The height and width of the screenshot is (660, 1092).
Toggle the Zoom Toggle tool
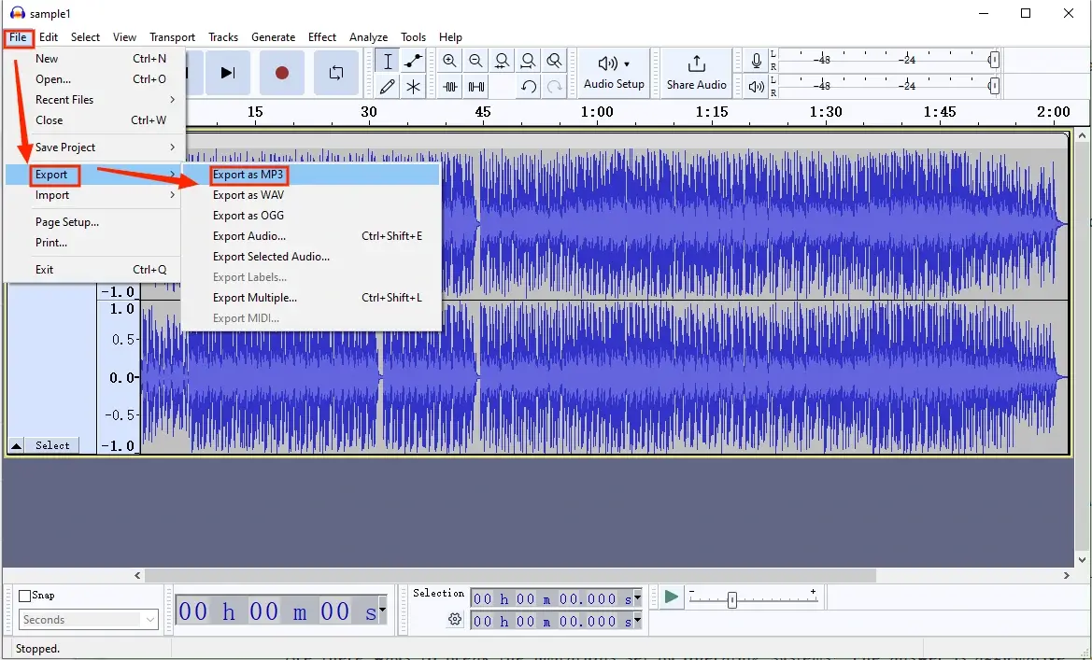(554, 60)
